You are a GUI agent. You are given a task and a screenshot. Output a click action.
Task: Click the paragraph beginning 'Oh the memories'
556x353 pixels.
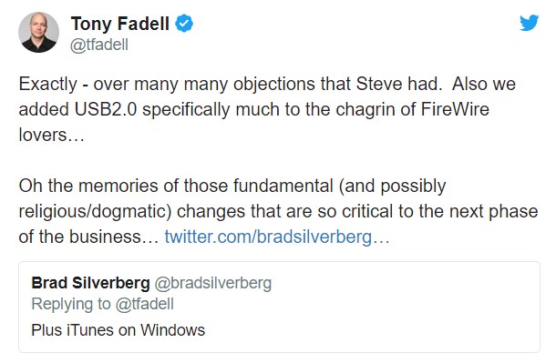click(278, 211)
